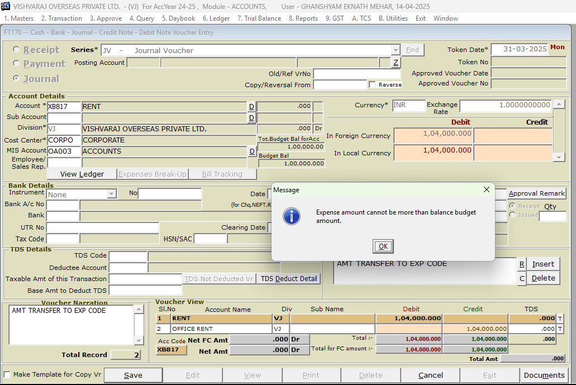Tick the Reverse checkbox

(372, 84)
